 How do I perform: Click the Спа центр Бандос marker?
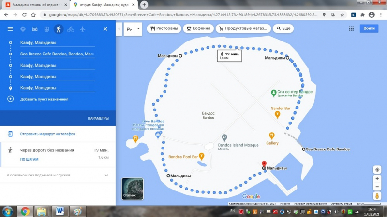pos(273,93)
